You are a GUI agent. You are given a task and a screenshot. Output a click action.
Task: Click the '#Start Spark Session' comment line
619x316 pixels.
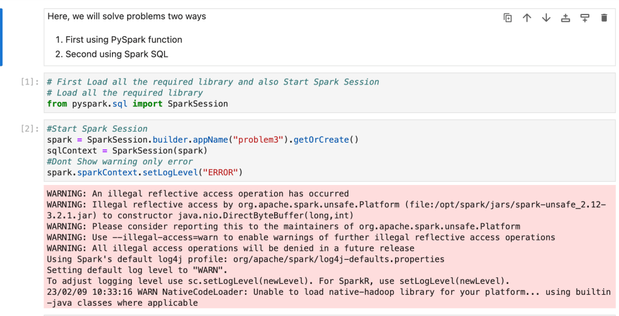click(x=97, y=129)
